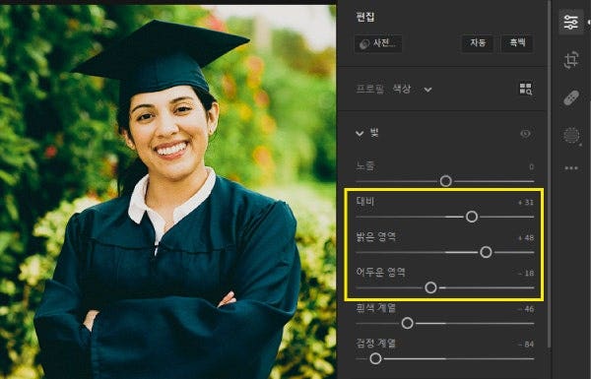
Task: Click the 검정 계열 blacks slider handle
Action: pos(375,358)
